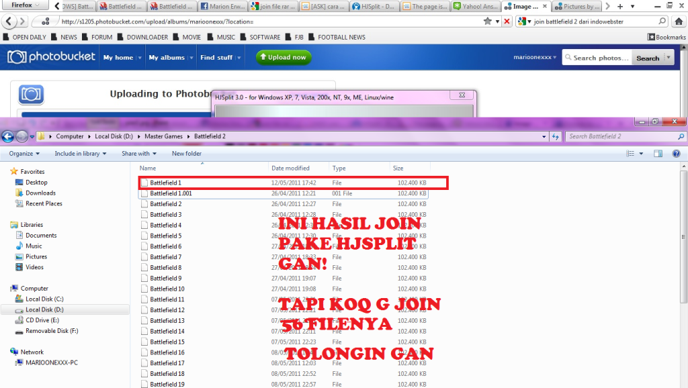This screenshot has height=388, width=688.
Task: Switch to join file rar tab
Action: [x=273, y=6]
